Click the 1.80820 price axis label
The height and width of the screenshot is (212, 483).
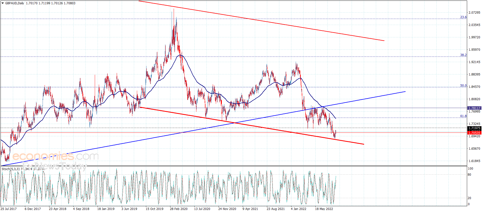(474, 99)
